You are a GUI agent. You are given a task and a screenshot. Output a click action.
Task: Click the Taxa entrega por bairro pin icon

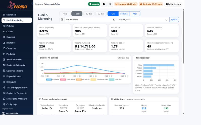[x=4, y=88]
